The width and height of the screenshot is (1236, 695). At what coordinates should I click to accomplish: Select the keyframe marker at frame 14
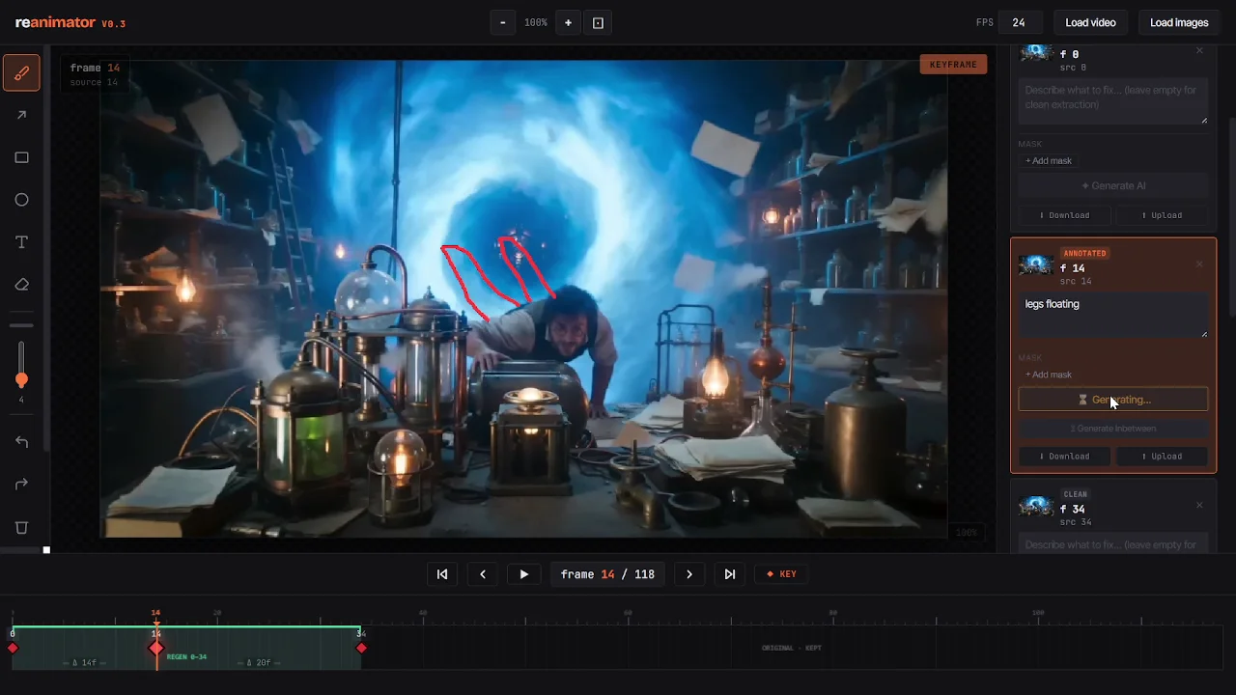155,648
